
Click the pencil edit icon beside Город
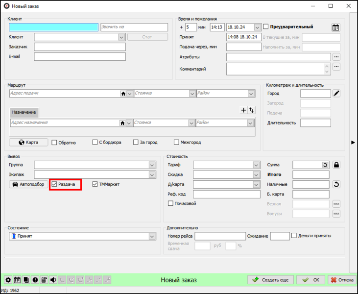coord(336,94)
